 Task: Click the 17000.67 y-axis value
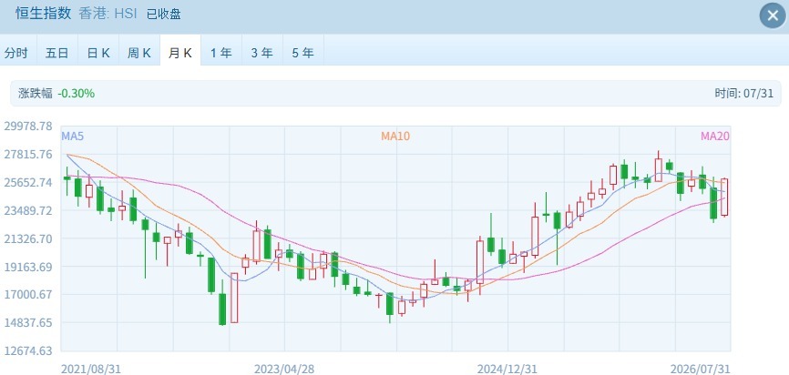28,295
